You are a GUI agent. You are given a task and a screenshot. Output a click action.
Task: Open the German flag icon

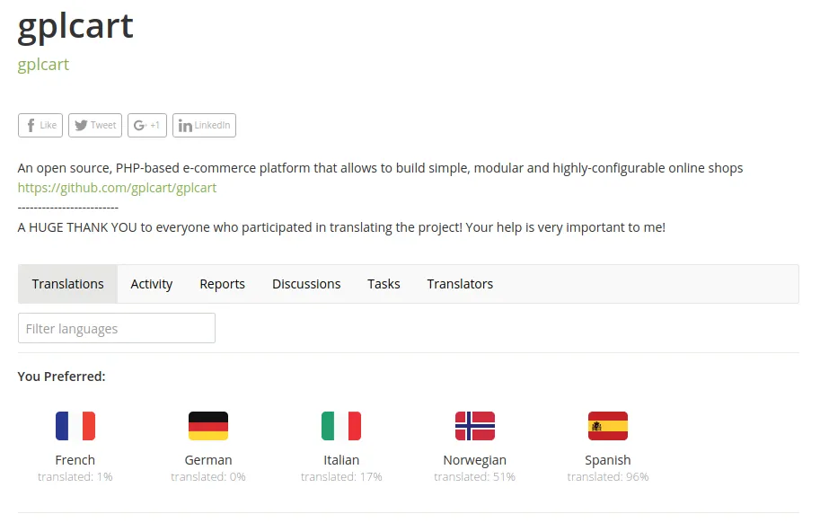(x=208, y=426)
